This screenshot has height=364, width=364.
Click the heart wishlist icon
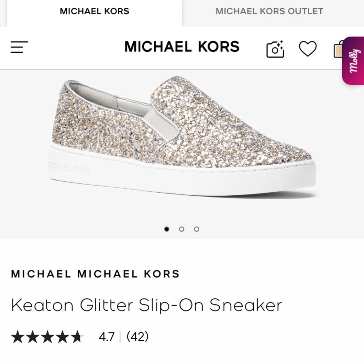[x=308, y=49]
